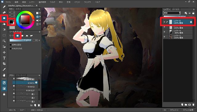Screen dimensions: 197x112
Task: Hide レイヤー4 using its eye icon
Action: coord(164,32)
